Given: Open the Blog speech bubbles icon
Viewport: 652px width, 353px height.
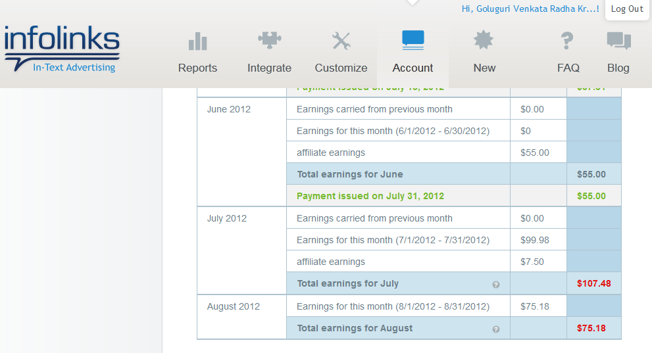Looking at the screenshot, I should 618,41.
